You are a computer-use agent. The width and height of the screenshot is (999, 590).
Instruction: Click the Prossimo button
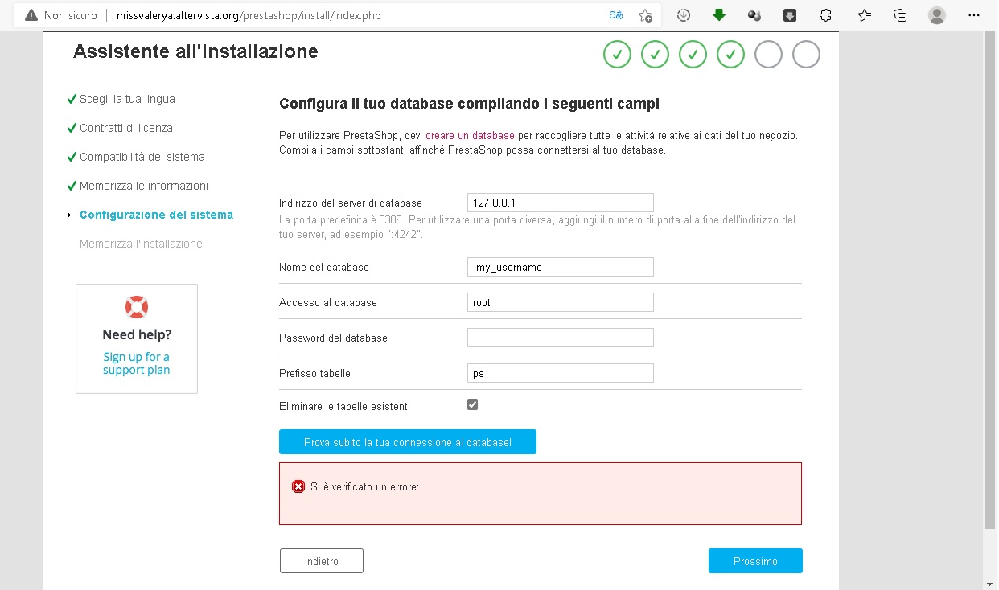[x=754, y=561]
